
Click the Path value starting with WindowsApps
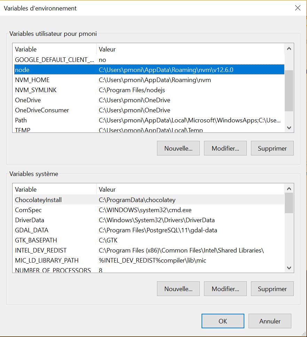pyautogui.click(x=190, y=120)
